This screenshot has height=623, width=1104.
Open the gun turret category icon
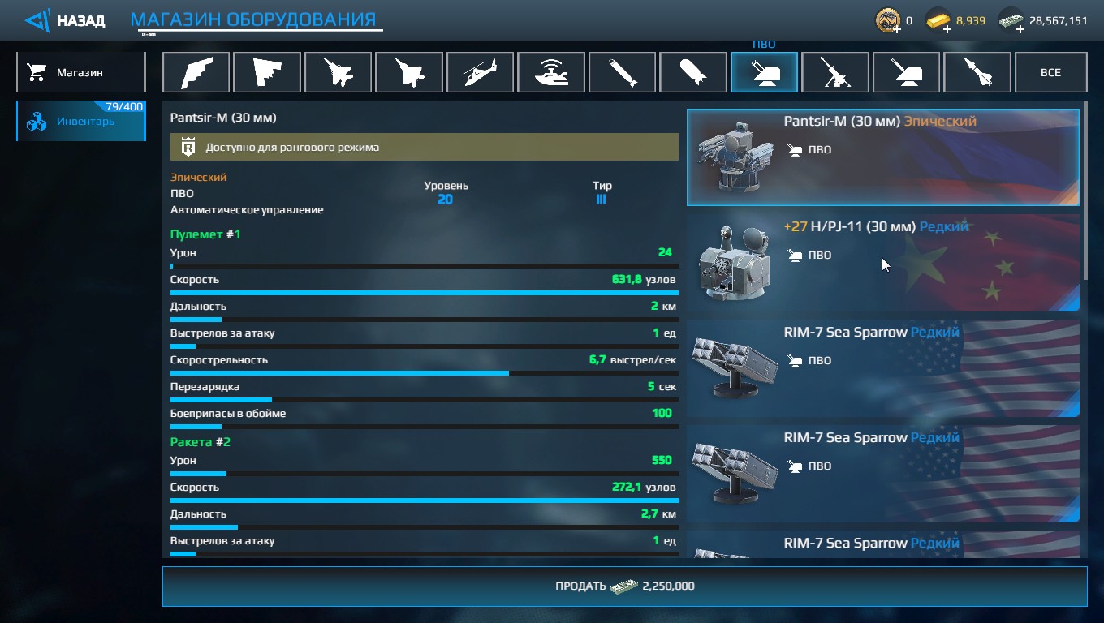(x=906, y=72)
